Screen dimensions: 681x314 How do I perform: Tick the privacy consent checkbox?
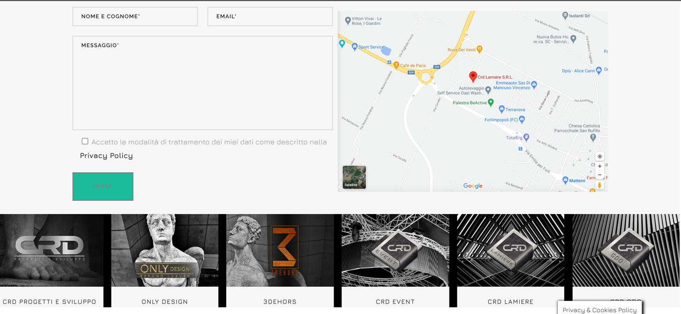pos(85,141)
